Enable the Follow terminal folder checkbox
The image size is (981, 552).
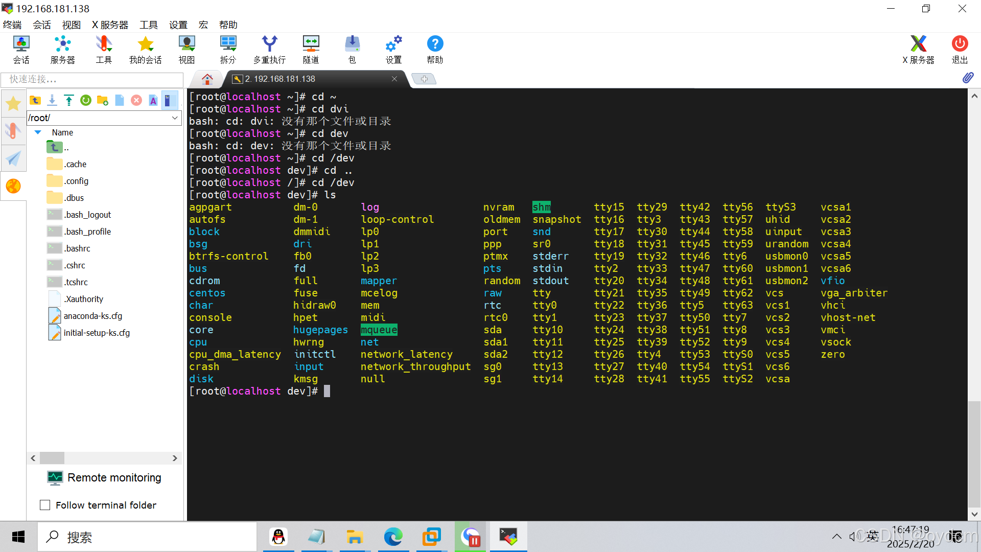(x=45, y=505)
